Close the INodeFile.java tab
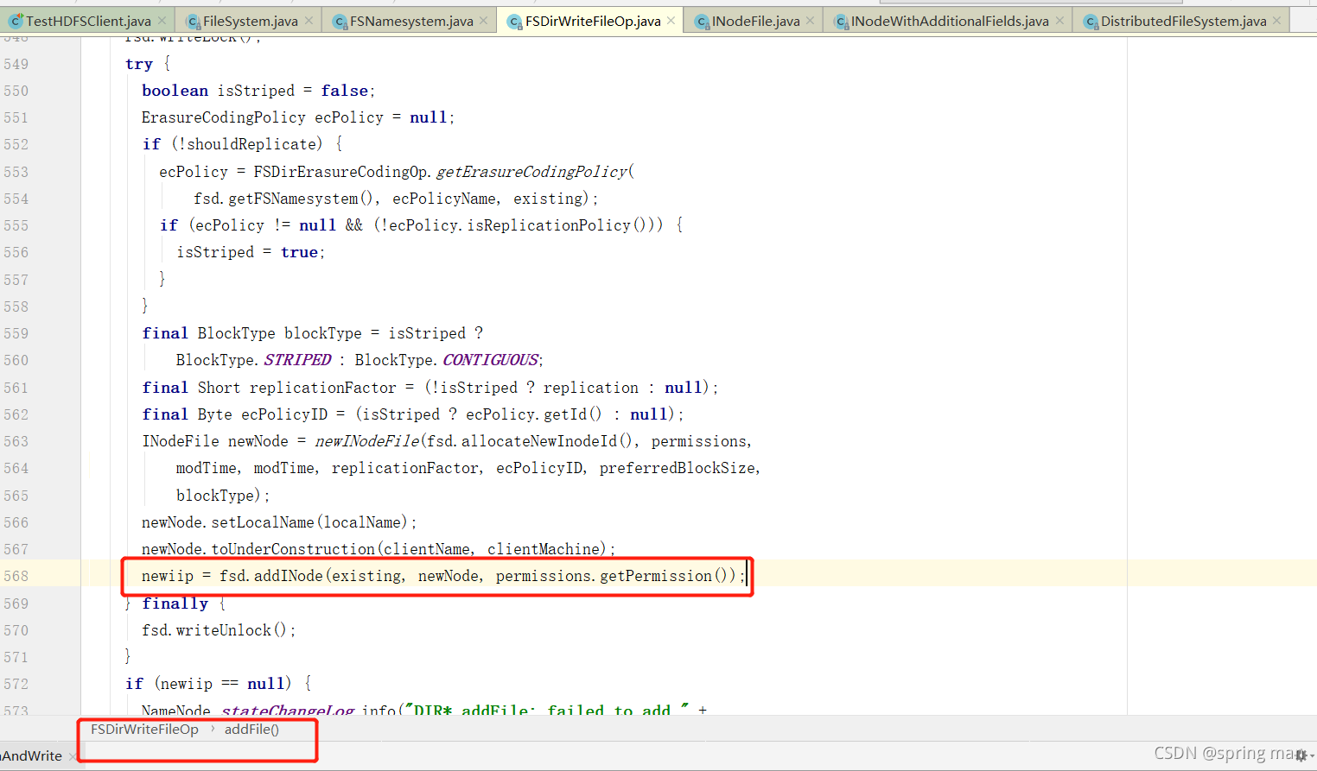The height and width of the screenshot is (771, 1317). 810,21
